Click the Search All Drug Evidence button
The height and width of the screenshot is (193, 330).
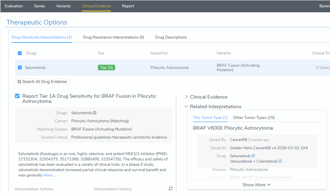pyautogui.click(x=42, y=82)
